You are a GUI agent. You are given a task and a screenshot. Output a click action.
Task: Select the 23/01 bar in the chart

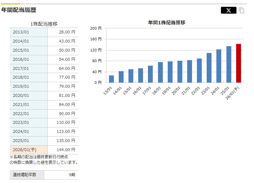(209, 68)
